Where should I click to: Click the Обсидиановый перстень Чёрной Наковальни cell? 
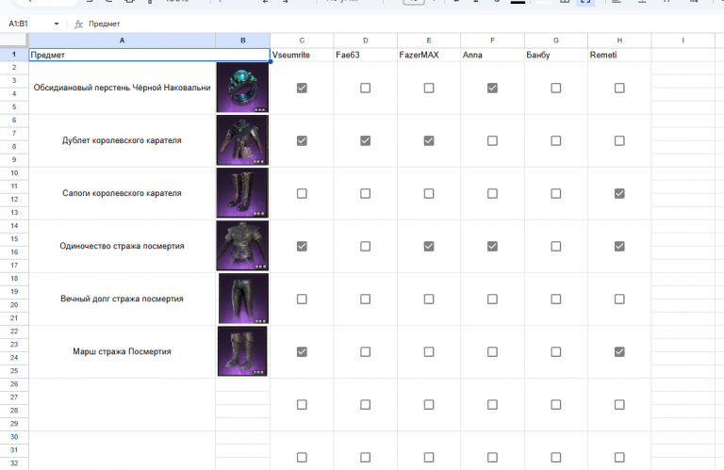122,88
